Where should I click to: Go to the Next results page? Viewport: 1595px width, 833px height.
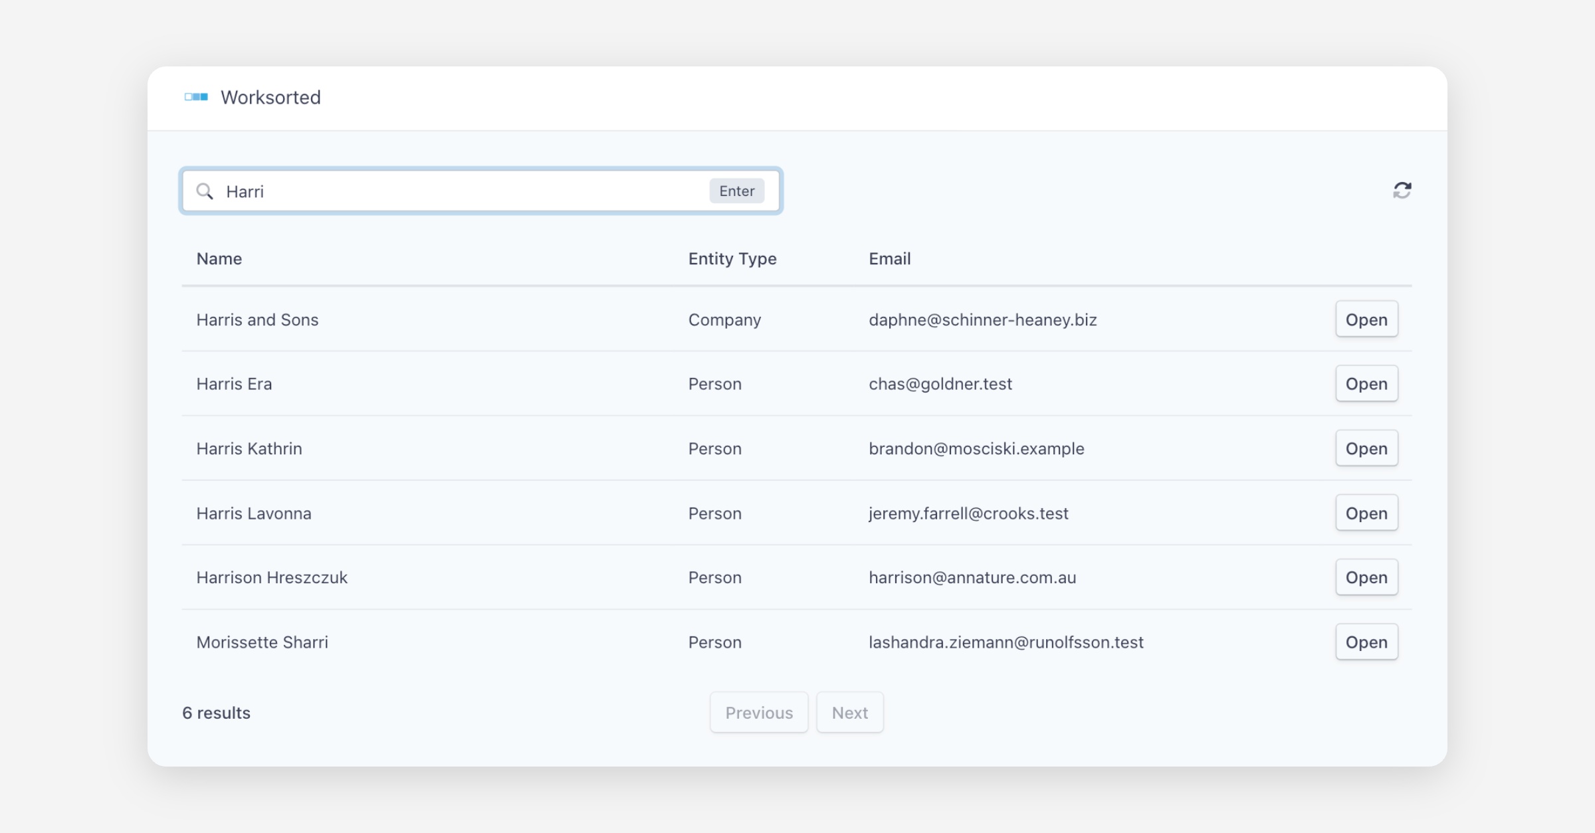pos(849,712)
